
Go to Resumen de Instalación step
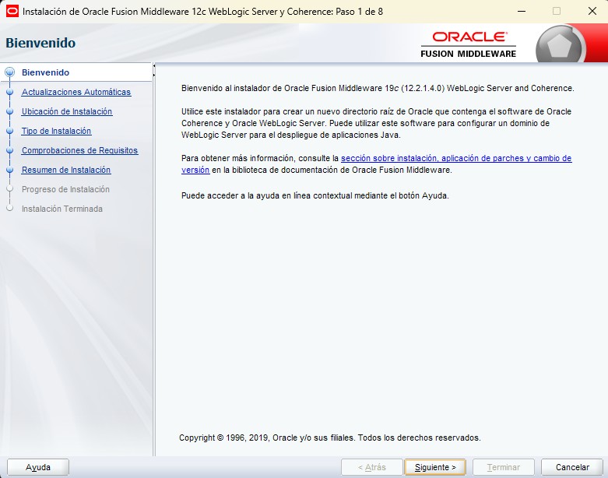point(66,170)
